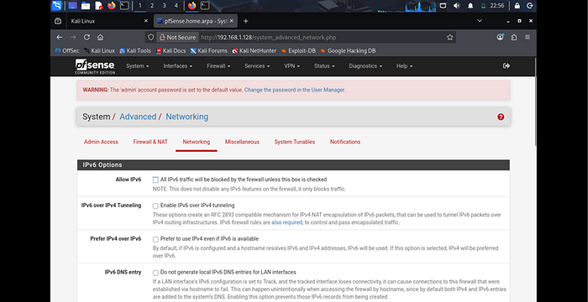Image resolution: width=588 pixels, height=302 pixels.
Task: Open the file manager from the top panel
Action: (86, 6)
